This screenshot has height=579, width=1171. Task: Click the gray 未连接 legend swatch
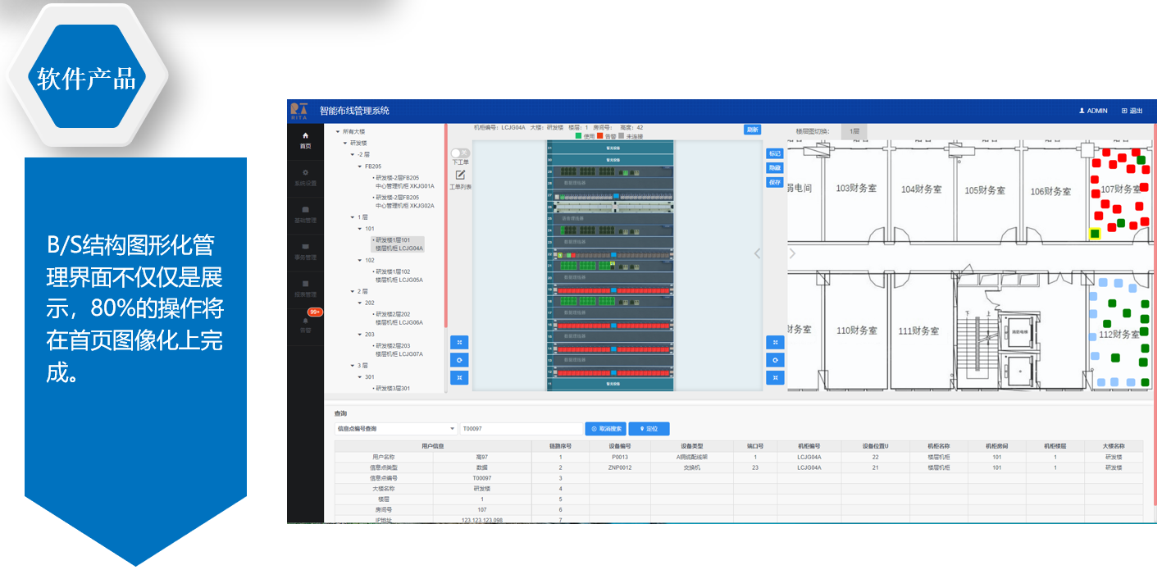point(622,136)
